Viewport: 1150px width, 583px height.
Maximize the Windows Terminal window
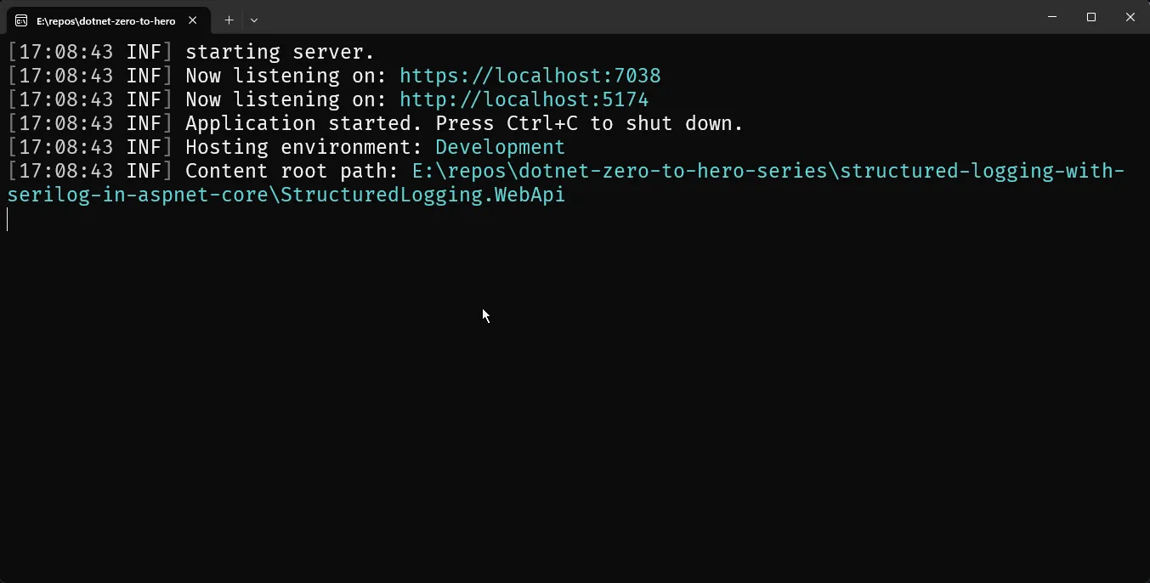[x=1091, y=17]
